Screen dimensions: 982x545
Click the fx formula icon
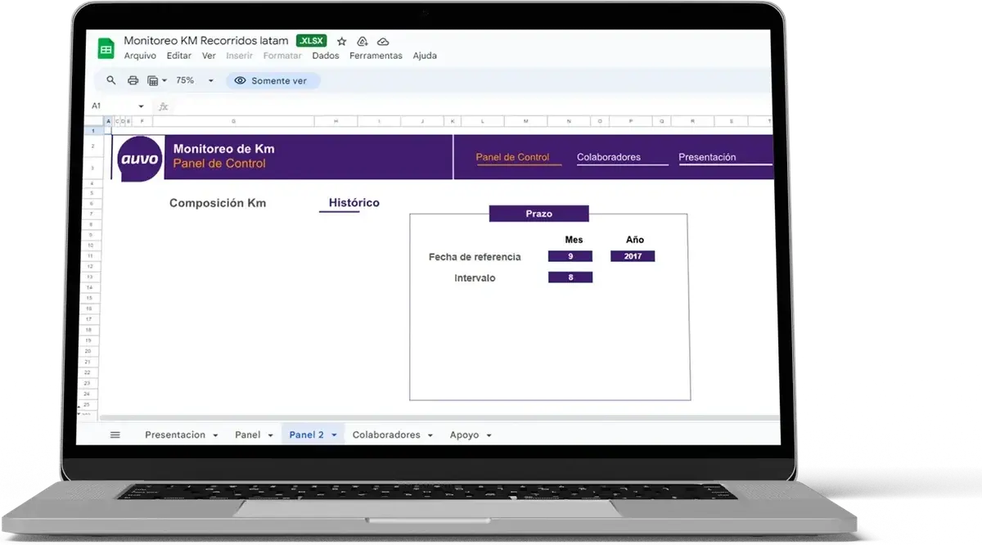click(163, 106)
